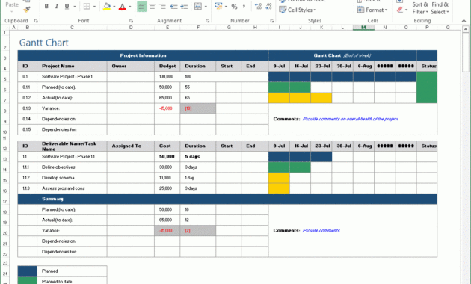Open the Clipboard dialog launcher

click(36, 21)
